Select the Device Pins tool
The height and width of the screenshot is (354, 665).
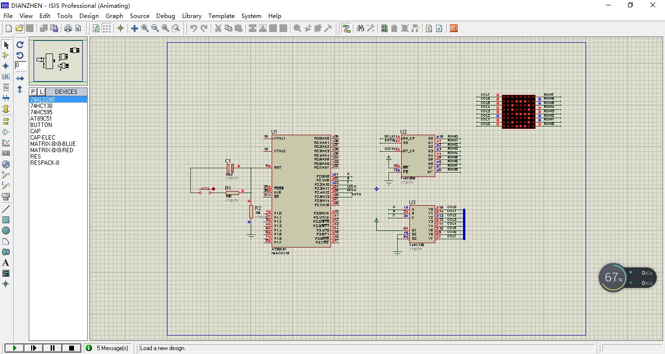point(6,132)
